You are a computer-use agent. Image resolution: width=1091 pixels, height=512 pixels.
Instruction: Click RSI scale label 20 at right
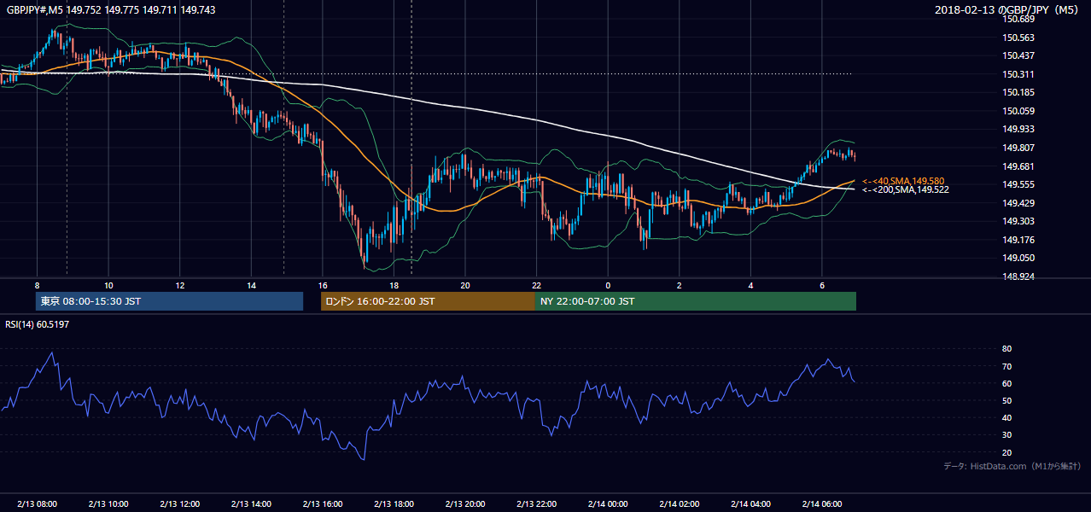1006,452
